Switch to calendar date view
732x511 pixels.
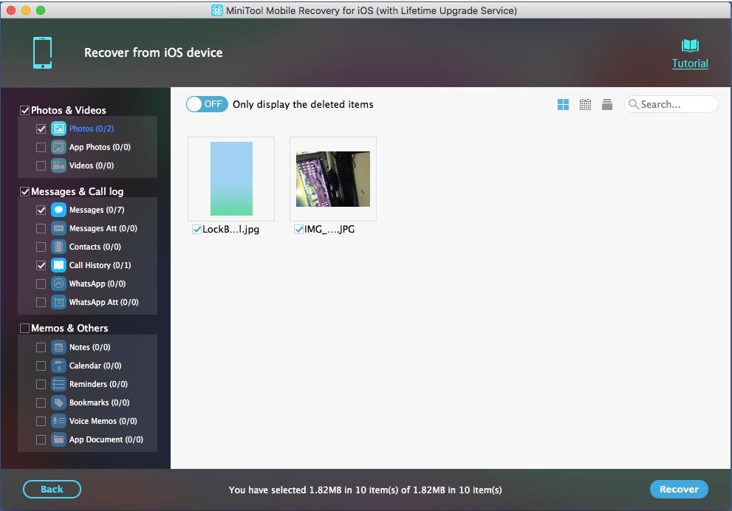585,105
